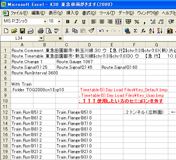Open the Paste Function fx dialog
This screenshot has height=160, width=176.
144,31
